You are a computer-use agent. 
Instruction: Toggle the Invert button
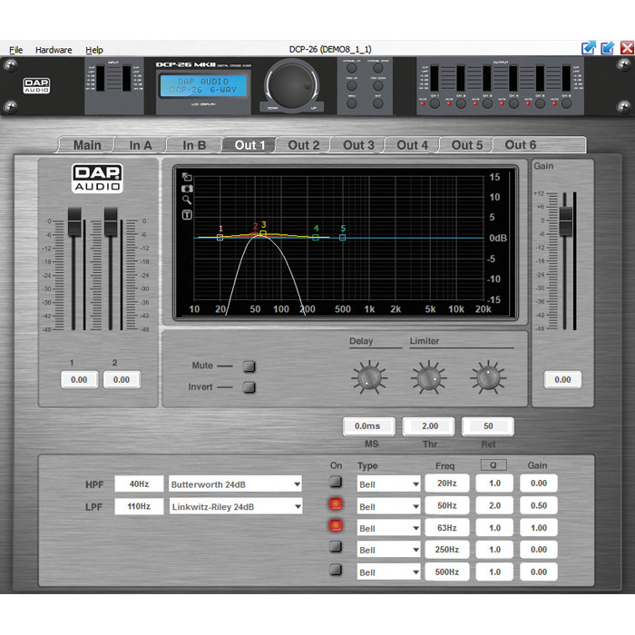click(x=249, y=387)
